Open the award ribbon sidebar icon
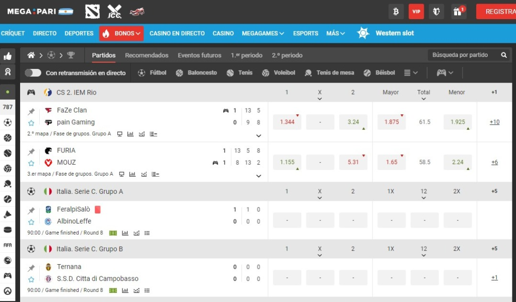 [x=8, y=72]
